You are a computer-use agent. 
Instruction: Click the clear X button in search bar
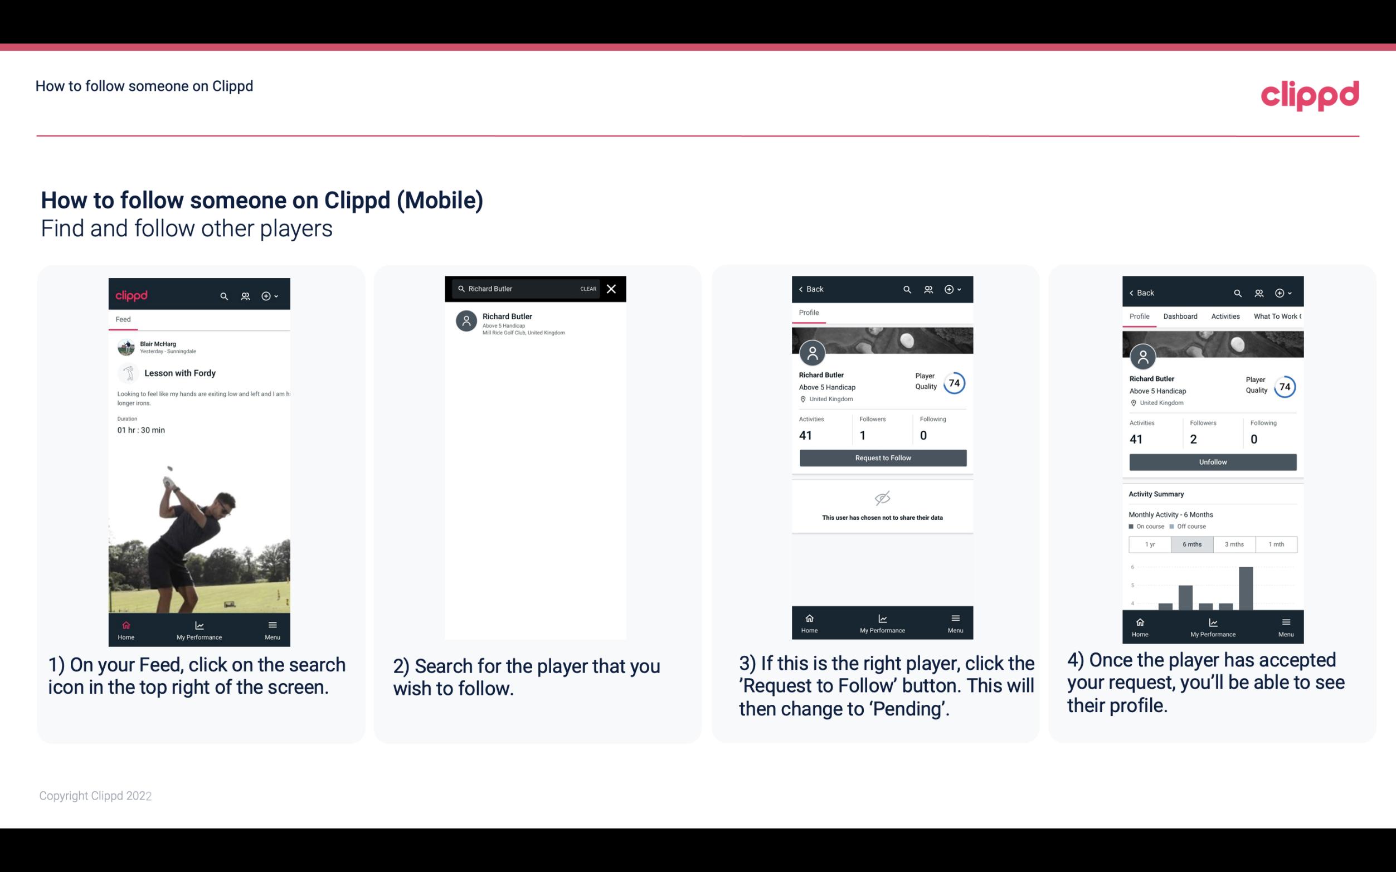click(612, 289)
